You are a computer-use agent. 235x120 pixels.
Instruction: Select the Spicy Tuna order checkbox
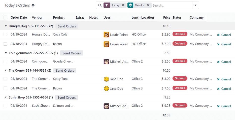pos(5,79)
